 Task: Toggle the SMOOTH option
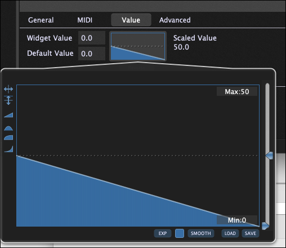coord(201,233)
